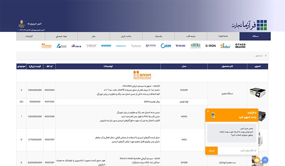This screenshot has width=285, height=166.
Task: Click the موجودی column header
Action: 21,66
